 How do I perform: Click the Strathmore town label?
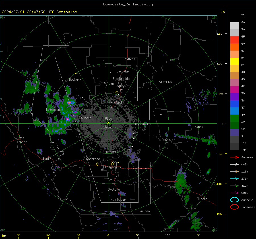139,168
